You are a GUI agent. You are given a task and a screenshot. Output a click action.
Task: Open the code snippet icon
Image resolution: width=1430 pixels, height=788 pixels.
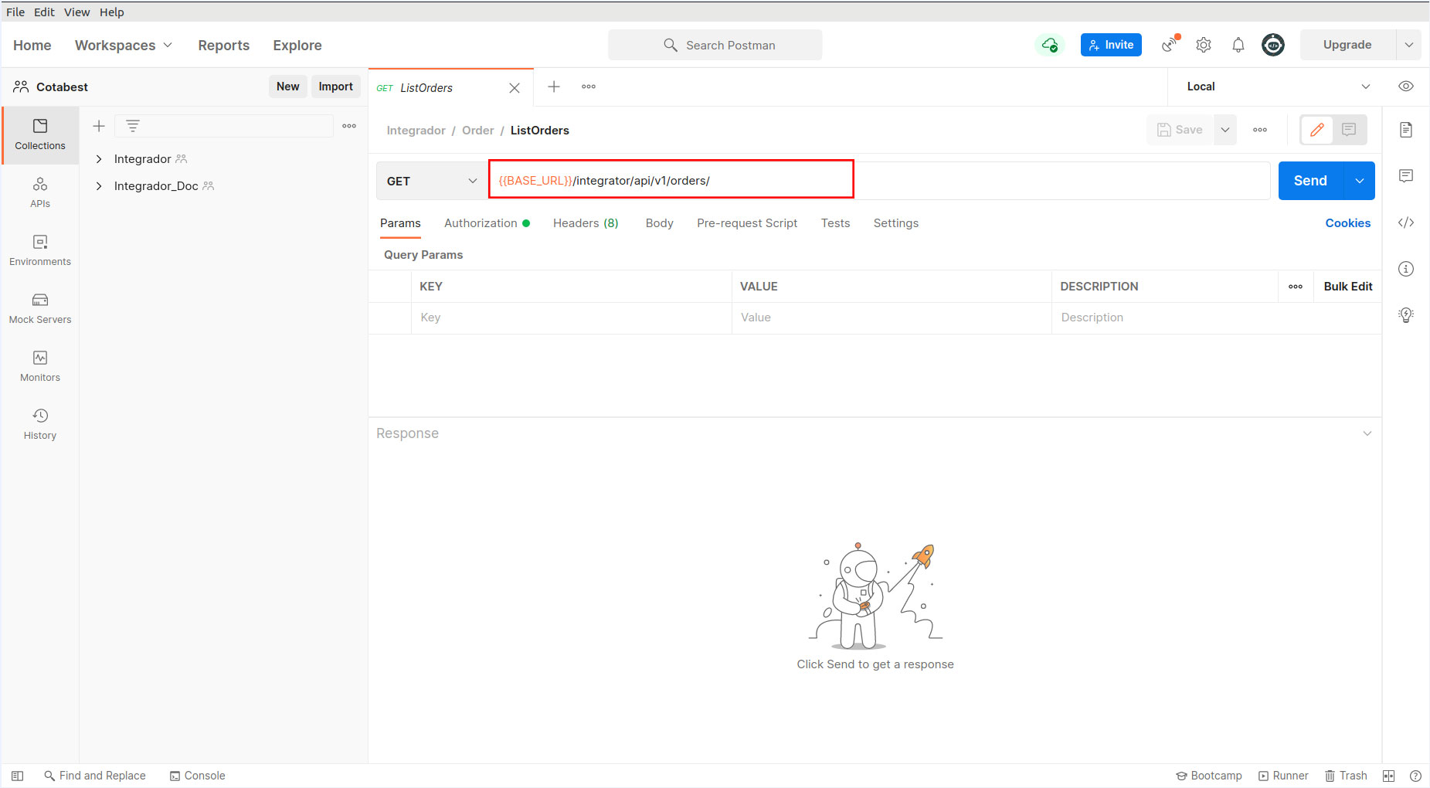1406,222
